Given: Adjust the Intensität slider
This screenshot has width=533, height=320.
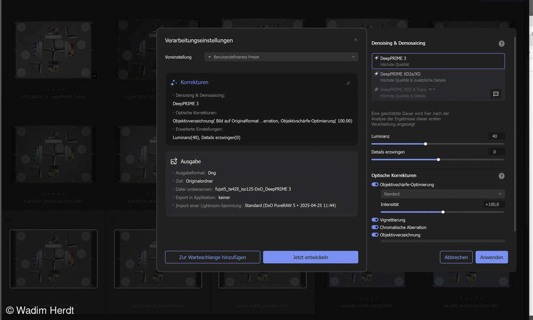Looking at the screenshot, I should coord(443,212).
